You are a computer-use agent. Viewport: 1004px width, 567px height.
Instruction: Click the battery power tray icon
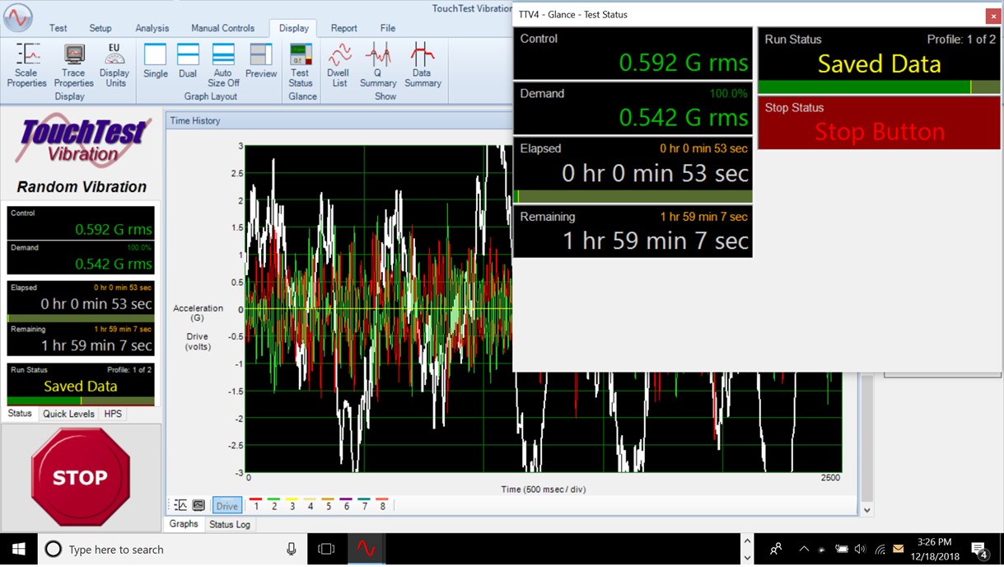tap(842, 549)
